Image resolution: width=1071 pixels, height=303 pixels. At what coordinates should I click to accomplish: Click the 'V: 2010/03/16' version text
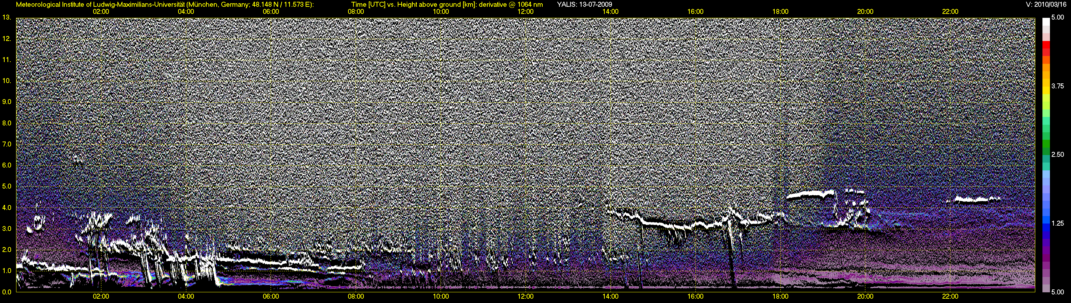[1045, 5]
